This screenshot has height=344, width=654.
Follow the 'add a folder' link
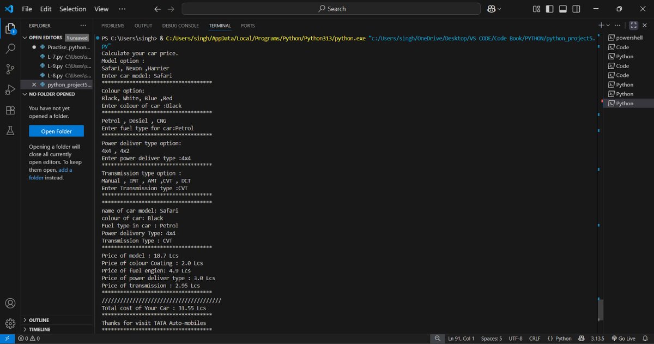[x=50, y=173]
